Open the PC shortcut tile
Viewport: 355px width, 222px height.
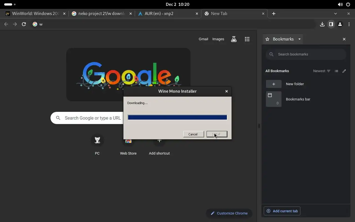[x=97, y=144]
